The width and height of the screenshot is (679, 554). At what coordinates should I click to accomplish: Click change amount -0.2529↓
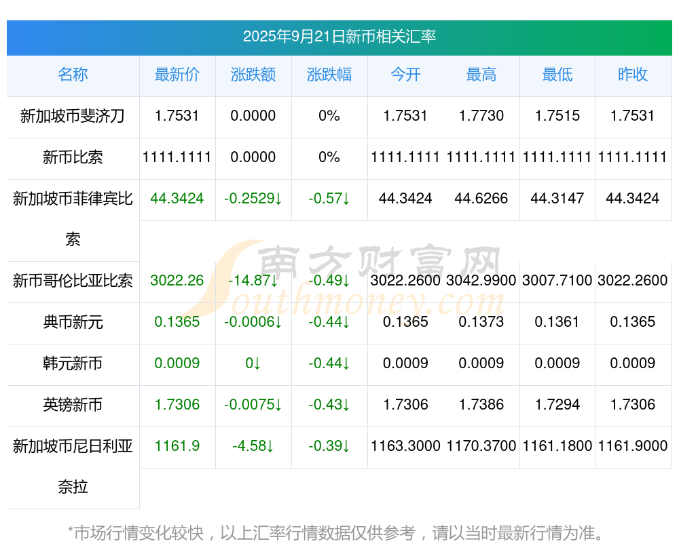point(253,199)
